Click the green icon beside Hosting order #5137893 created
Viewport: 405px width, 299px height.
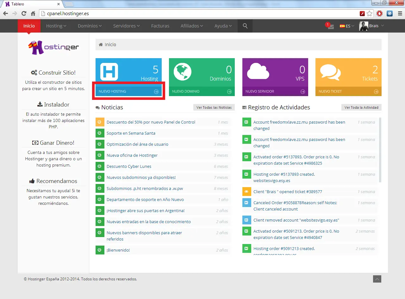pos(246,174)
